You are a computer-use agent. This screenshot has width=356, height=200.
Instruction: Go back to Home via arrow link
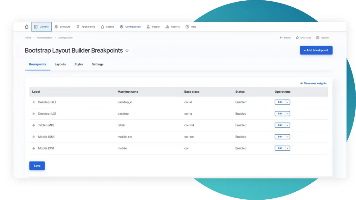(285, 38)
